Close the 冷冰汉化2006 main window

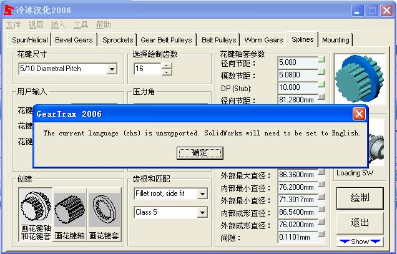tap(386, 11)
